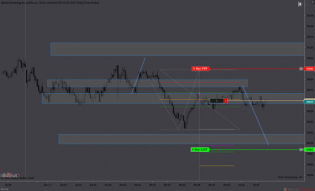315x191 pixels.
Task: Click the red 29190 stop price tag
Action: tap(309, 69)
